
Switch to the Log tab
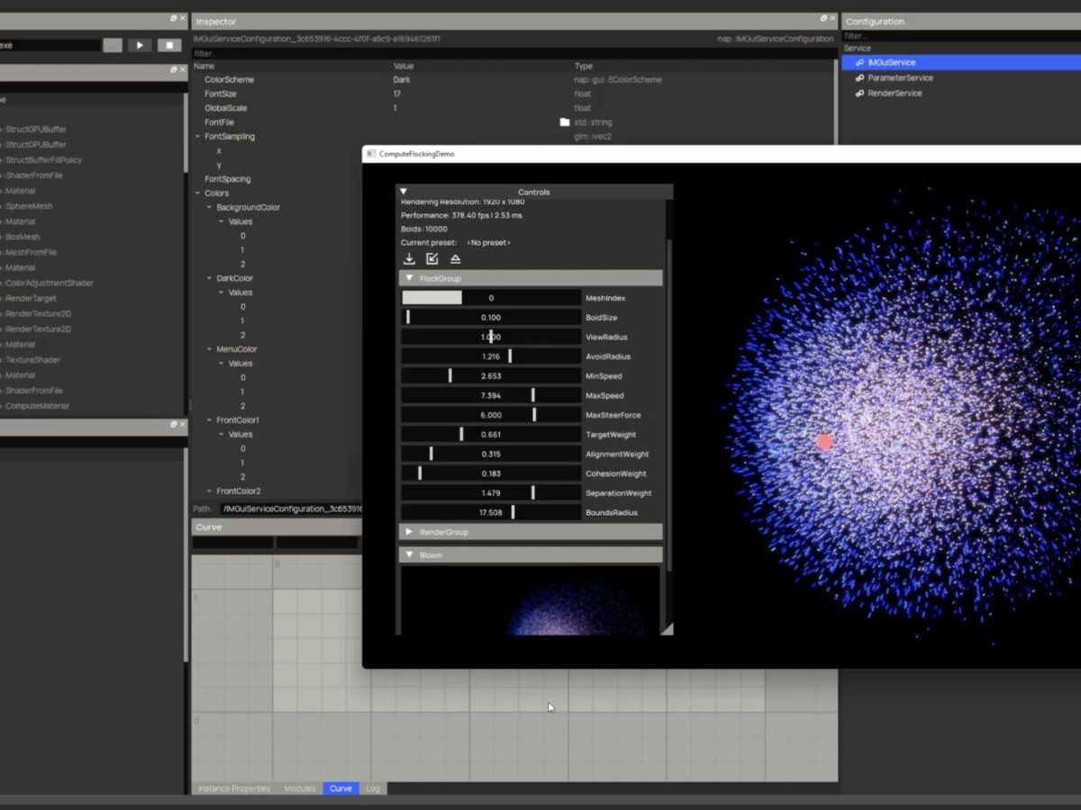[x=373, y=788]
